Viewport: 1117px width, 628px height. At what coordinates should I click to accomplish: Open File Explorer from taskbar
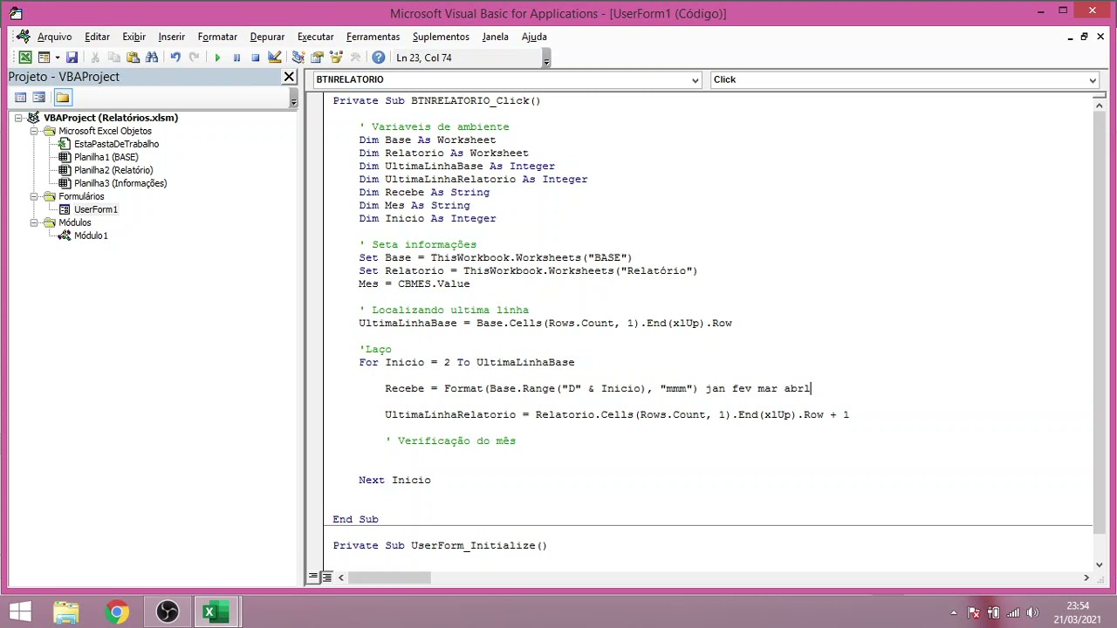66,611
